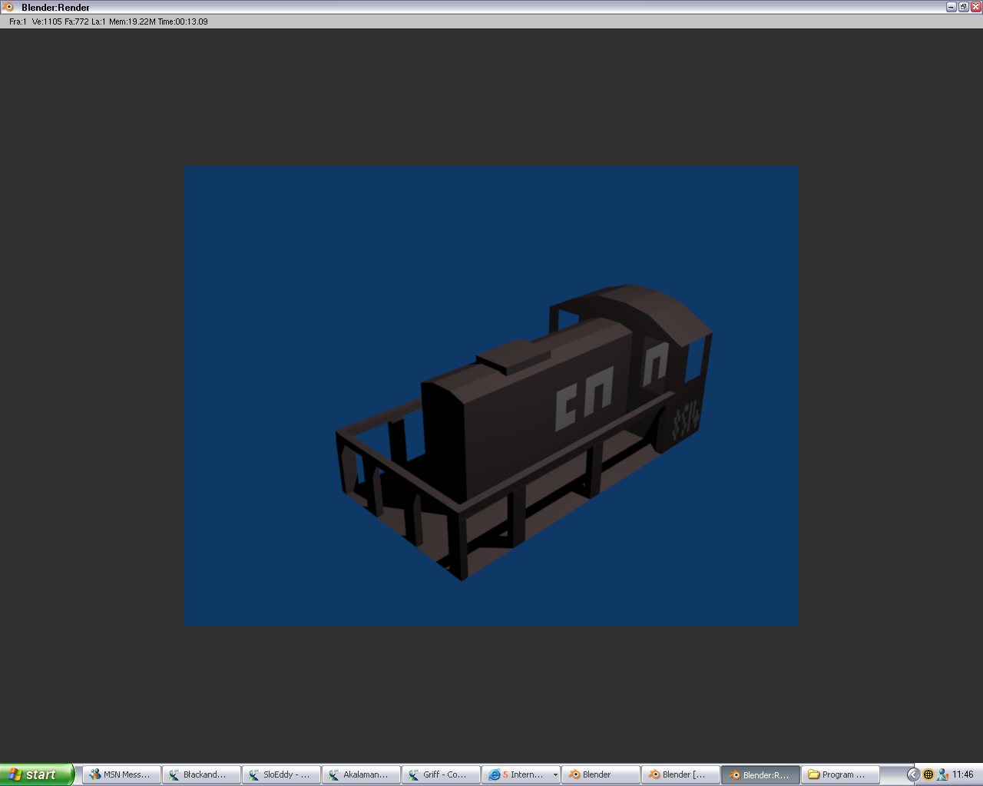Viewport: 983px width, 786px height.
Task: Click the active Blender:R... taskbar button
Action: pyautogui.click(x=761, y=774)
